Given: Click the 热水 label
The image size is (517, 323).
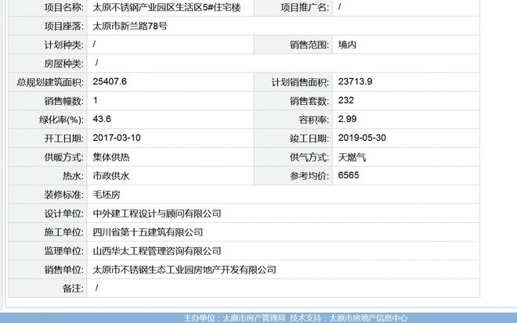Looking at the screenshot, I should [x=73, y=176].
